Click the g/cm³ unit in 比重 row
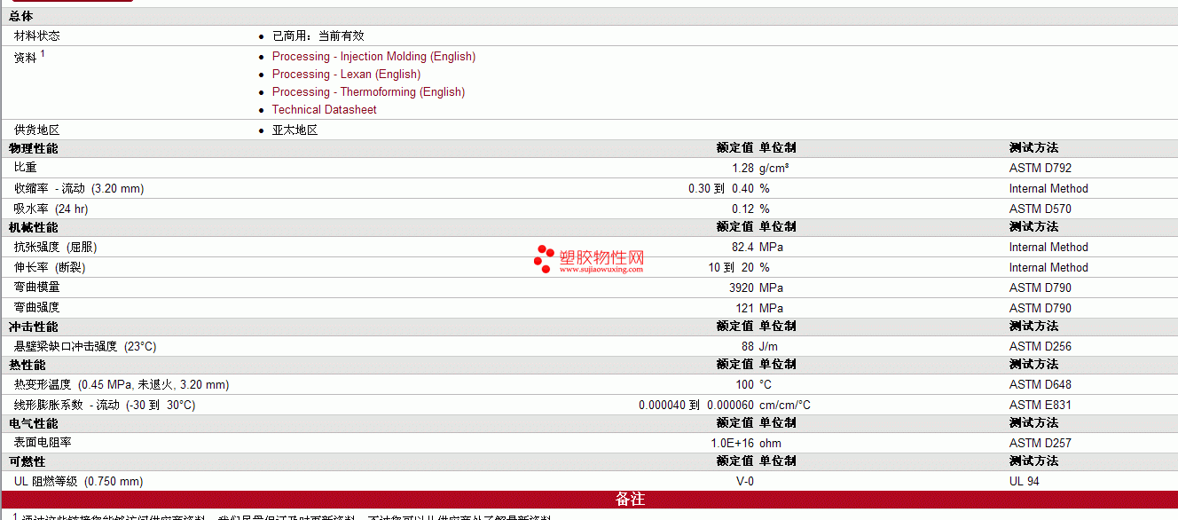This screenshot has height=520, width=1178. click(x=774, y=168)
